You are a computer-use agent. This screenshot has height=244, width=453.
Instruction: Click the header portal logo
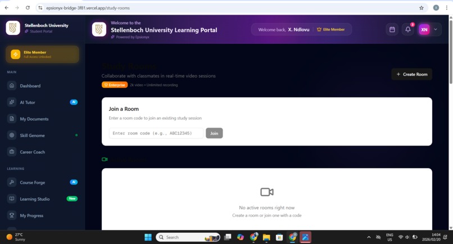coord(99,29)
